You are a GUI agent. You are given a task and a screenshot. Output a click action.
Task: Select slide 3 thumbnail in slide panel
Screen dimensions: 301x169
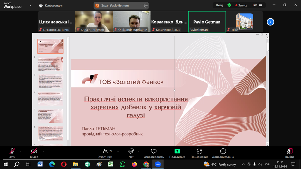tap(50, 81)
